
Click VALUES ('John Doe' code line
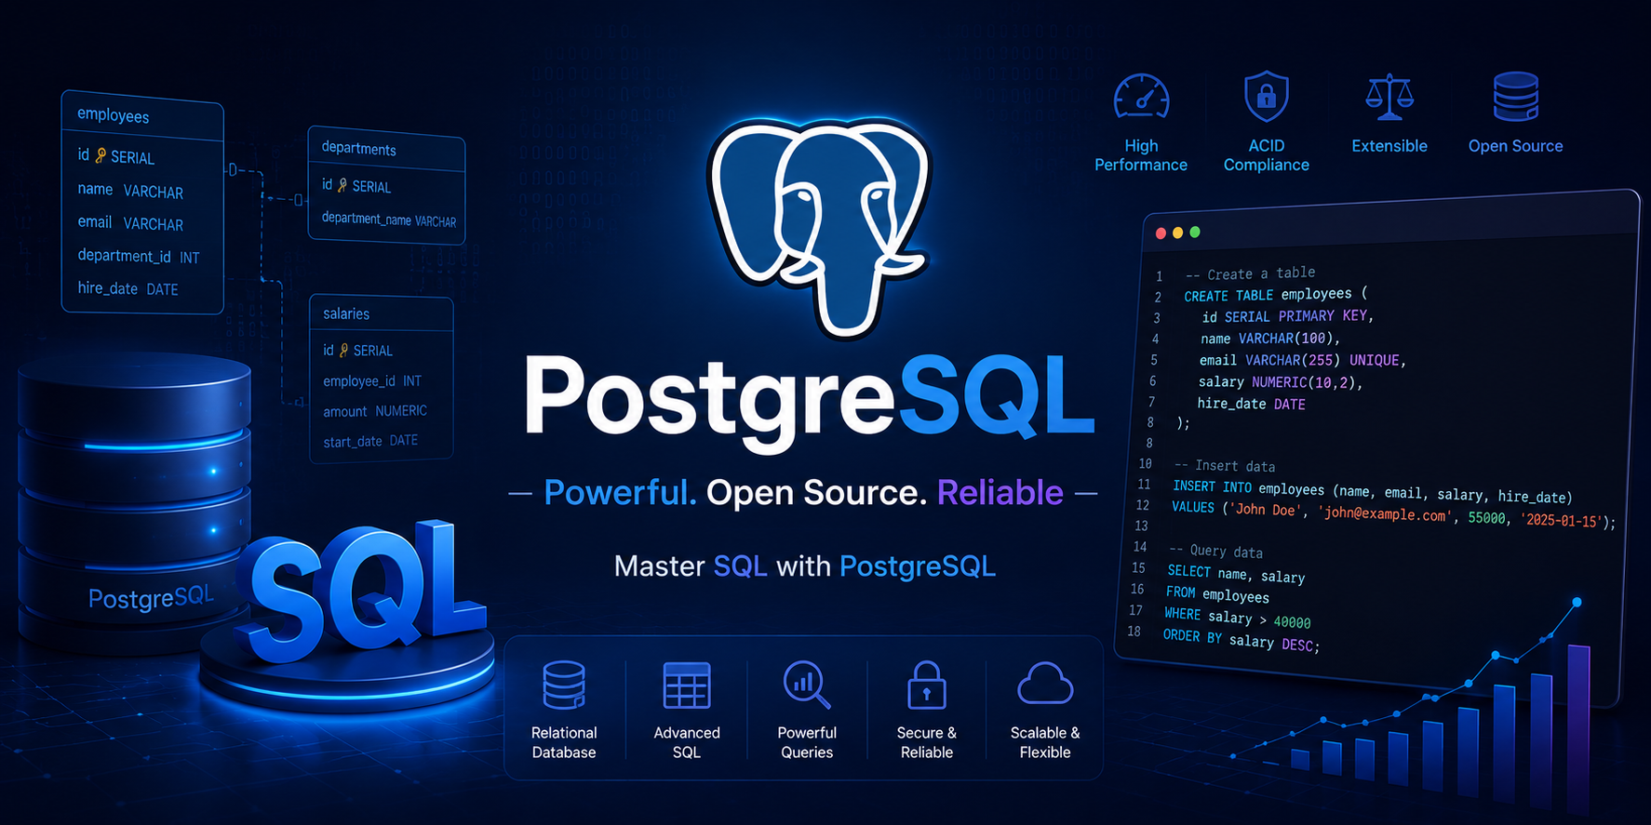(1394, 513)
